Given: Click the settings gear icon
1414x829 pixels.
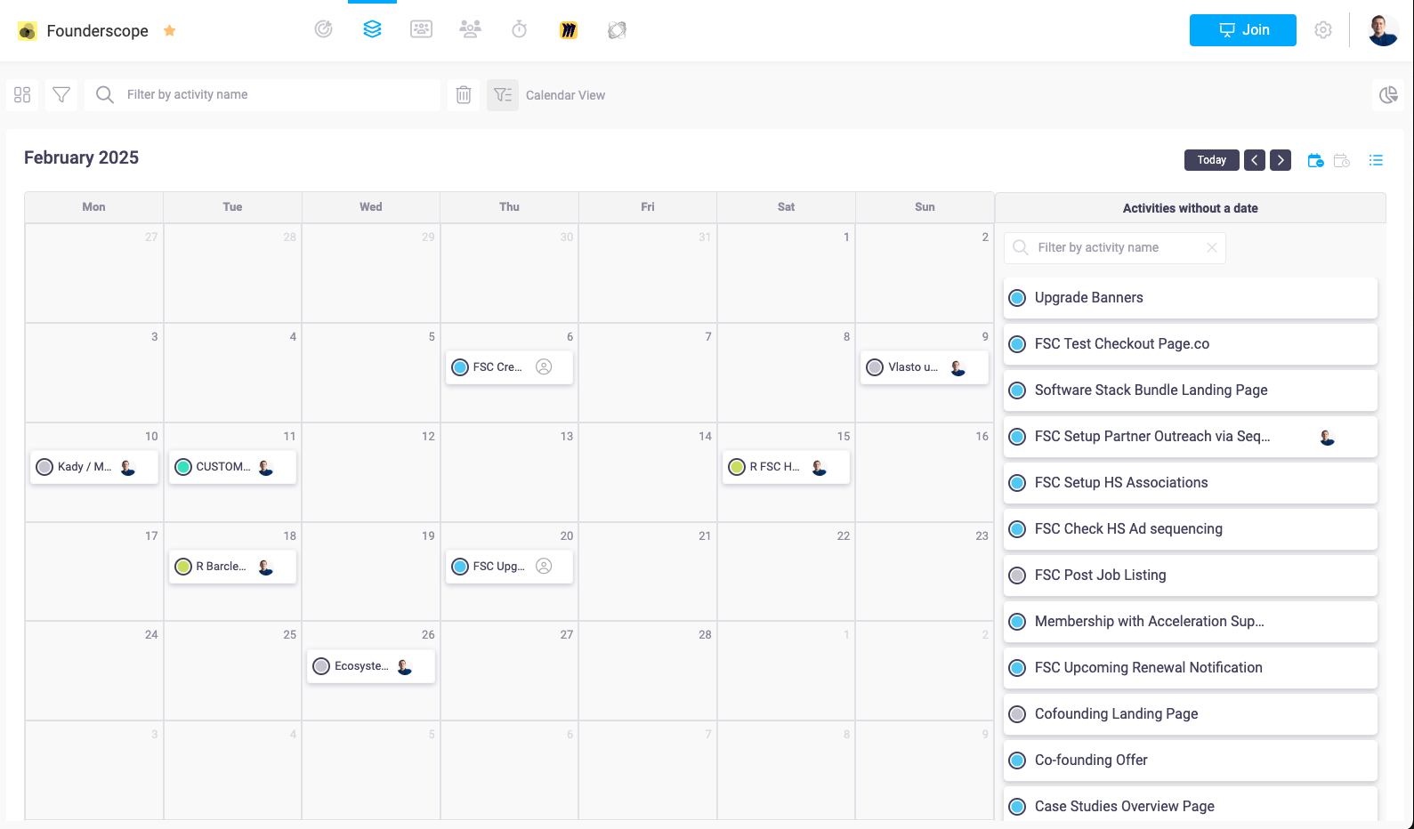Looking at the screenshot, I should 1323,30.
